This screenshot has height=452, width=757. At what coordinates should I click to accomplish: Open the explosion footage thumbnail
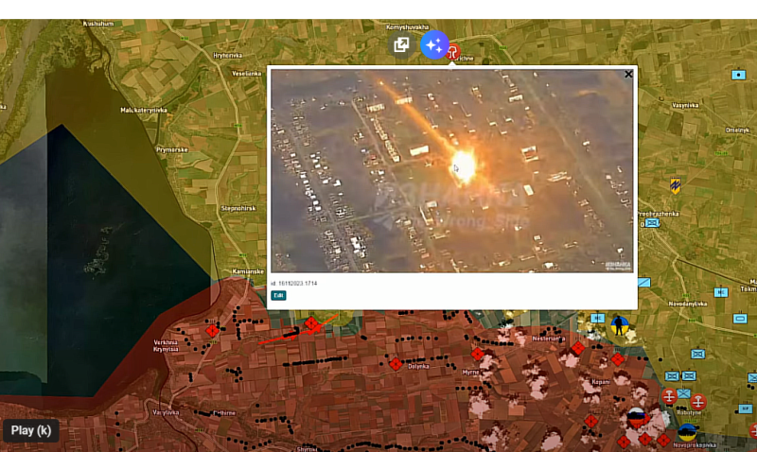pos(452,170)
